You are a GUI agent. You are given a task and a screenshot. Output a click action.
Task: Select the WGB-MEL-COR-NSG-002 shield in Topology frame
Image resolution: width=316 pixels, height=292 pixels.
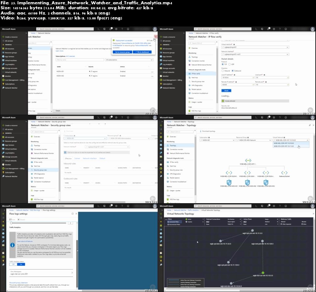coord(247,182)
